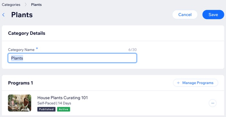Click the House Plants Curating 101 thumbnail
This screenshot has width=226, height=117.
click(x=20, y=103)
